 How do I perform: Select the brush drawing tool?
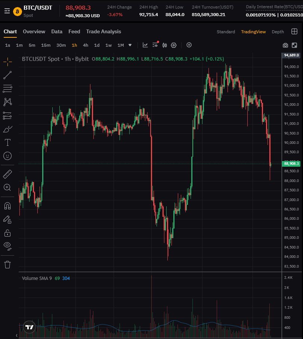pos(7,129)
